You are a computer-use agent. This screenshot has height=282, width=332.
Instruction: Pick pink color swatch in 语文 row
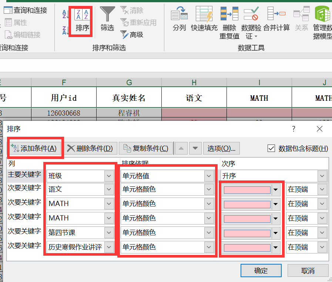247,190
